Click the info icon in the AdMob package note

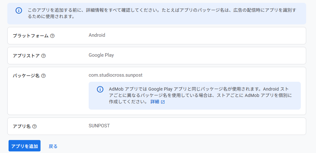click(x=100, y=89)
